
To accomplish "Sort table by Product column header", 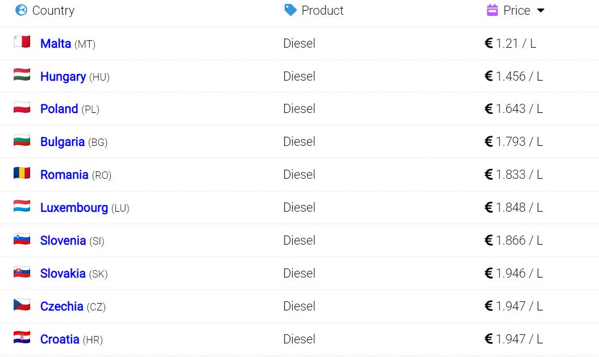I will click(322, 10).
